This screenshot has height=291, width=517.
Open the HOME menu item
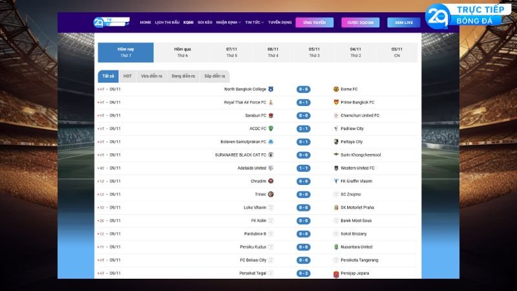pyautogui.click(x=145, y=23)
